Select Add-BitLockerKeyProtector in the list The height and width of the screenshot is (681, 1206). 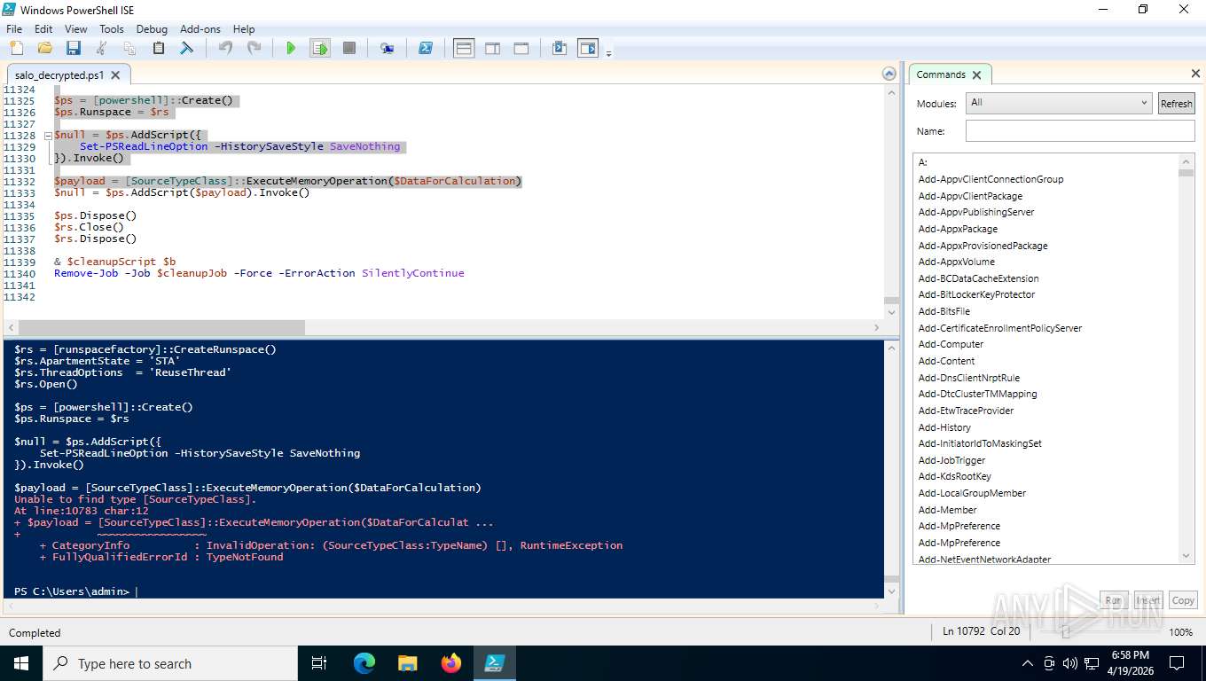tap(976, 294)
